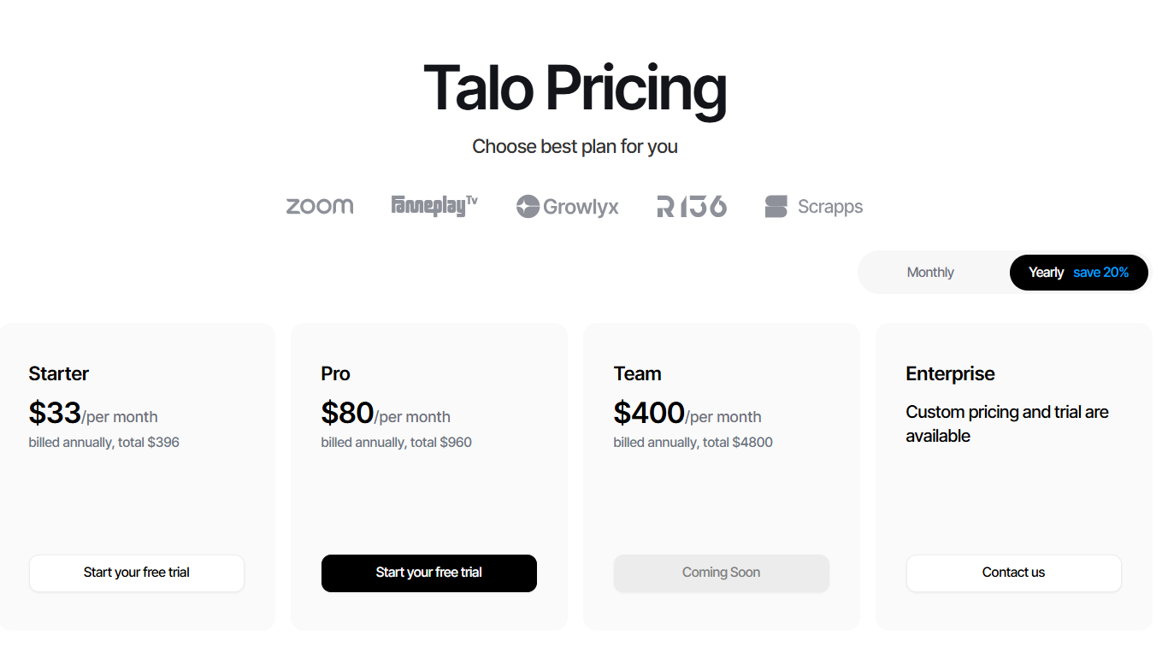This screenshot has height=658, width=1168.
Task: Click the TV superscript on Fameplay logo
Action: click(472, 199)
